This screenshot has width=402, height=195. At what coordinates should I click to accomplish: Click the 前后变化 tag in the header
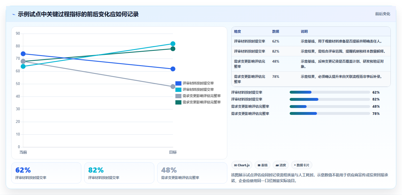tap(383, 14)
